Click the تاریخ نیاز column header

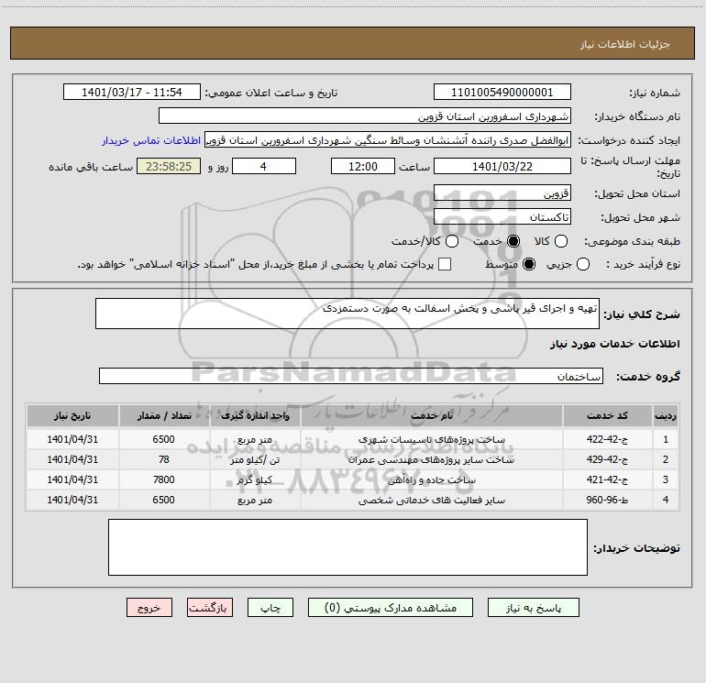pyautogui.click(x=72, y=415)
